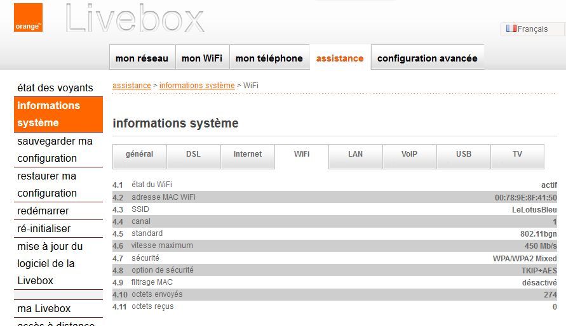566x326 pixels.
Task: Switch to the TV tab
Action: coord(517,154)
